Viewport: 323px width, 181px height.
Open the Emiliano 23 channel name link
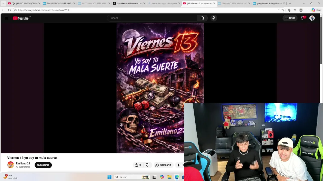click(x=23, y=163)
